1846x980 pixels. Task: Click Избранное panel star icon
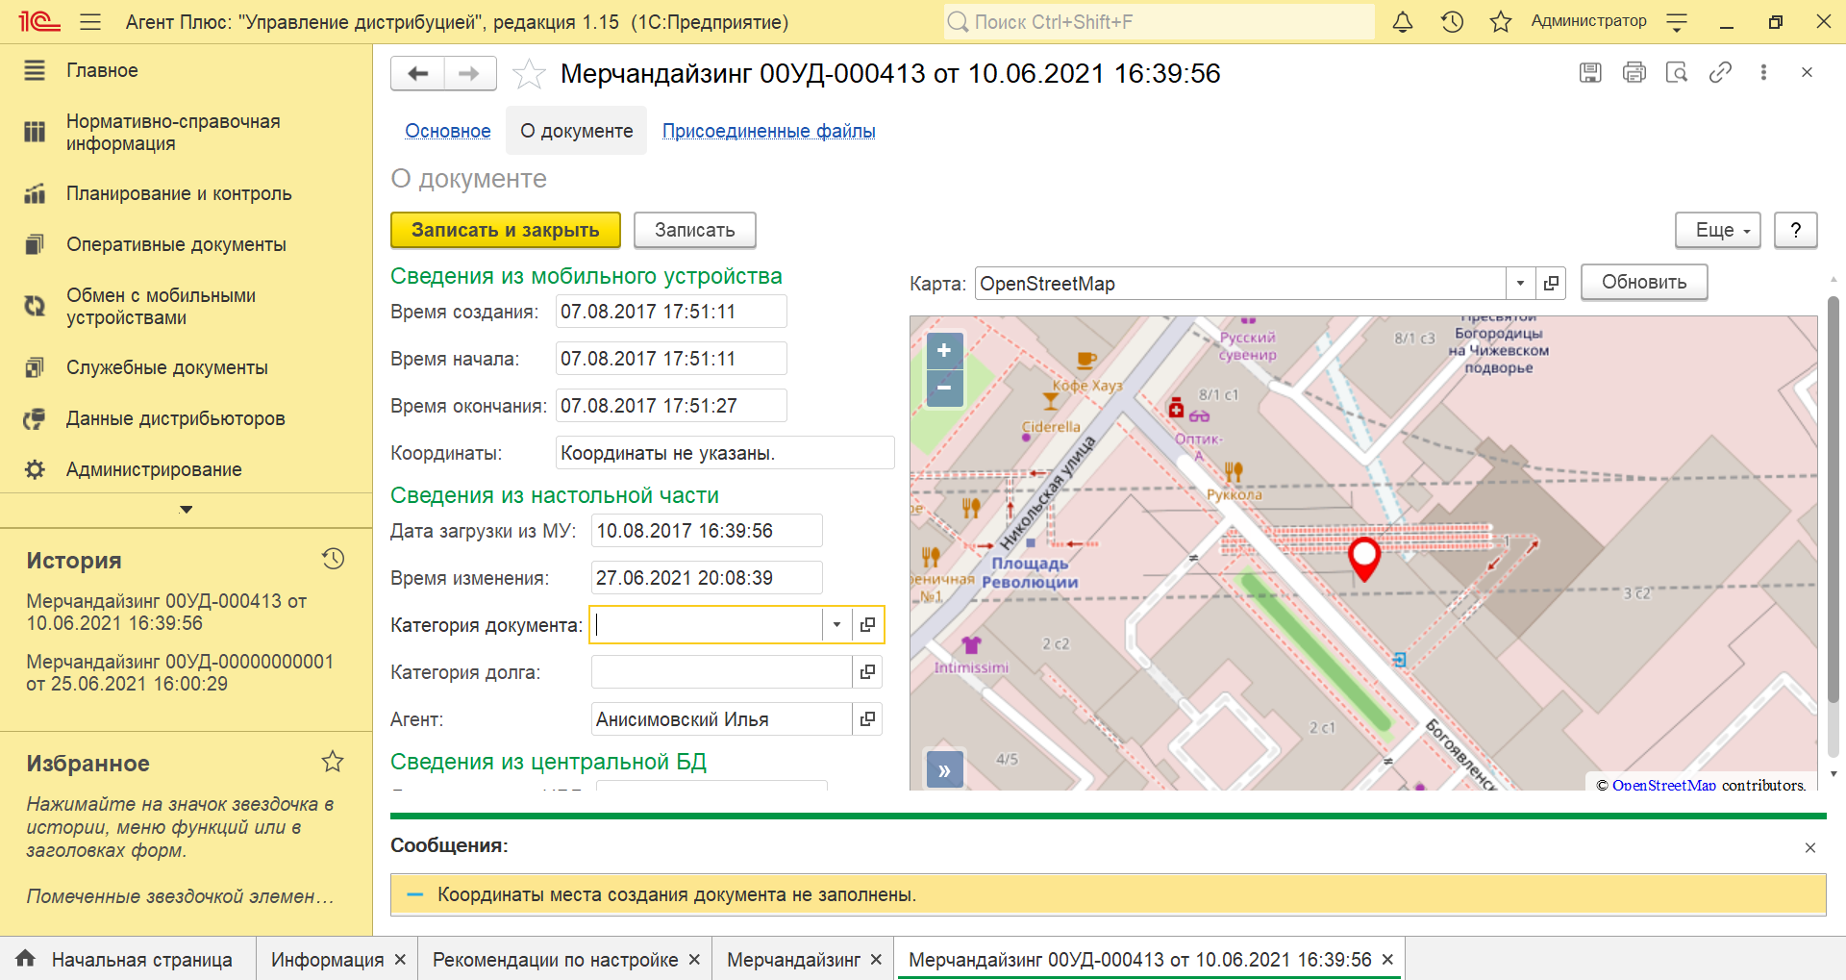(333, 762)
